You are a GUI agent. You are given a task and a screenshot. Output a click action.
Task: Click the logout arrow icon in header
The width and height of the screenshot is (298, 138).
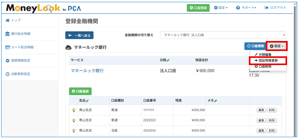pyautogui.click(x=266, y=8)
